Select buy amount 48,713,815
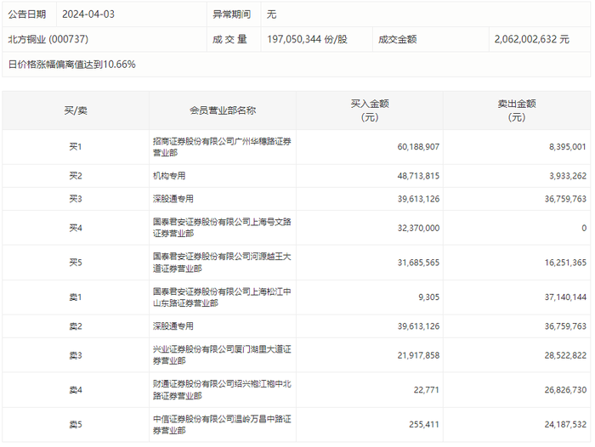 (418, 176)
